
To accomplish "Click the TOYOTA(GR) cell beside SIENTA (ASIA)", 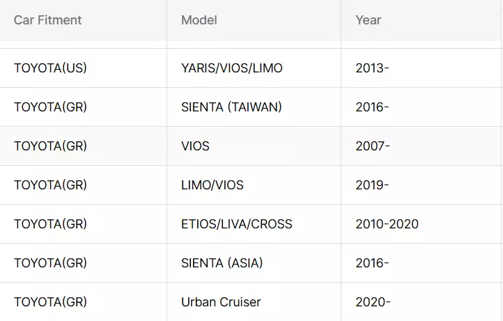I will tap(83, 263).
